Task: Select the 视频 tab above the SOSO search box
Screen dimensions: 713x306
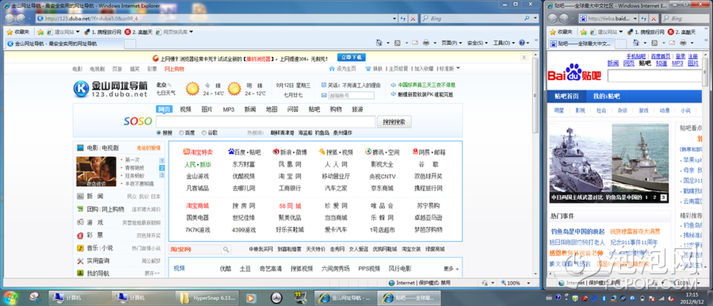Action: (x=185, y=110)
